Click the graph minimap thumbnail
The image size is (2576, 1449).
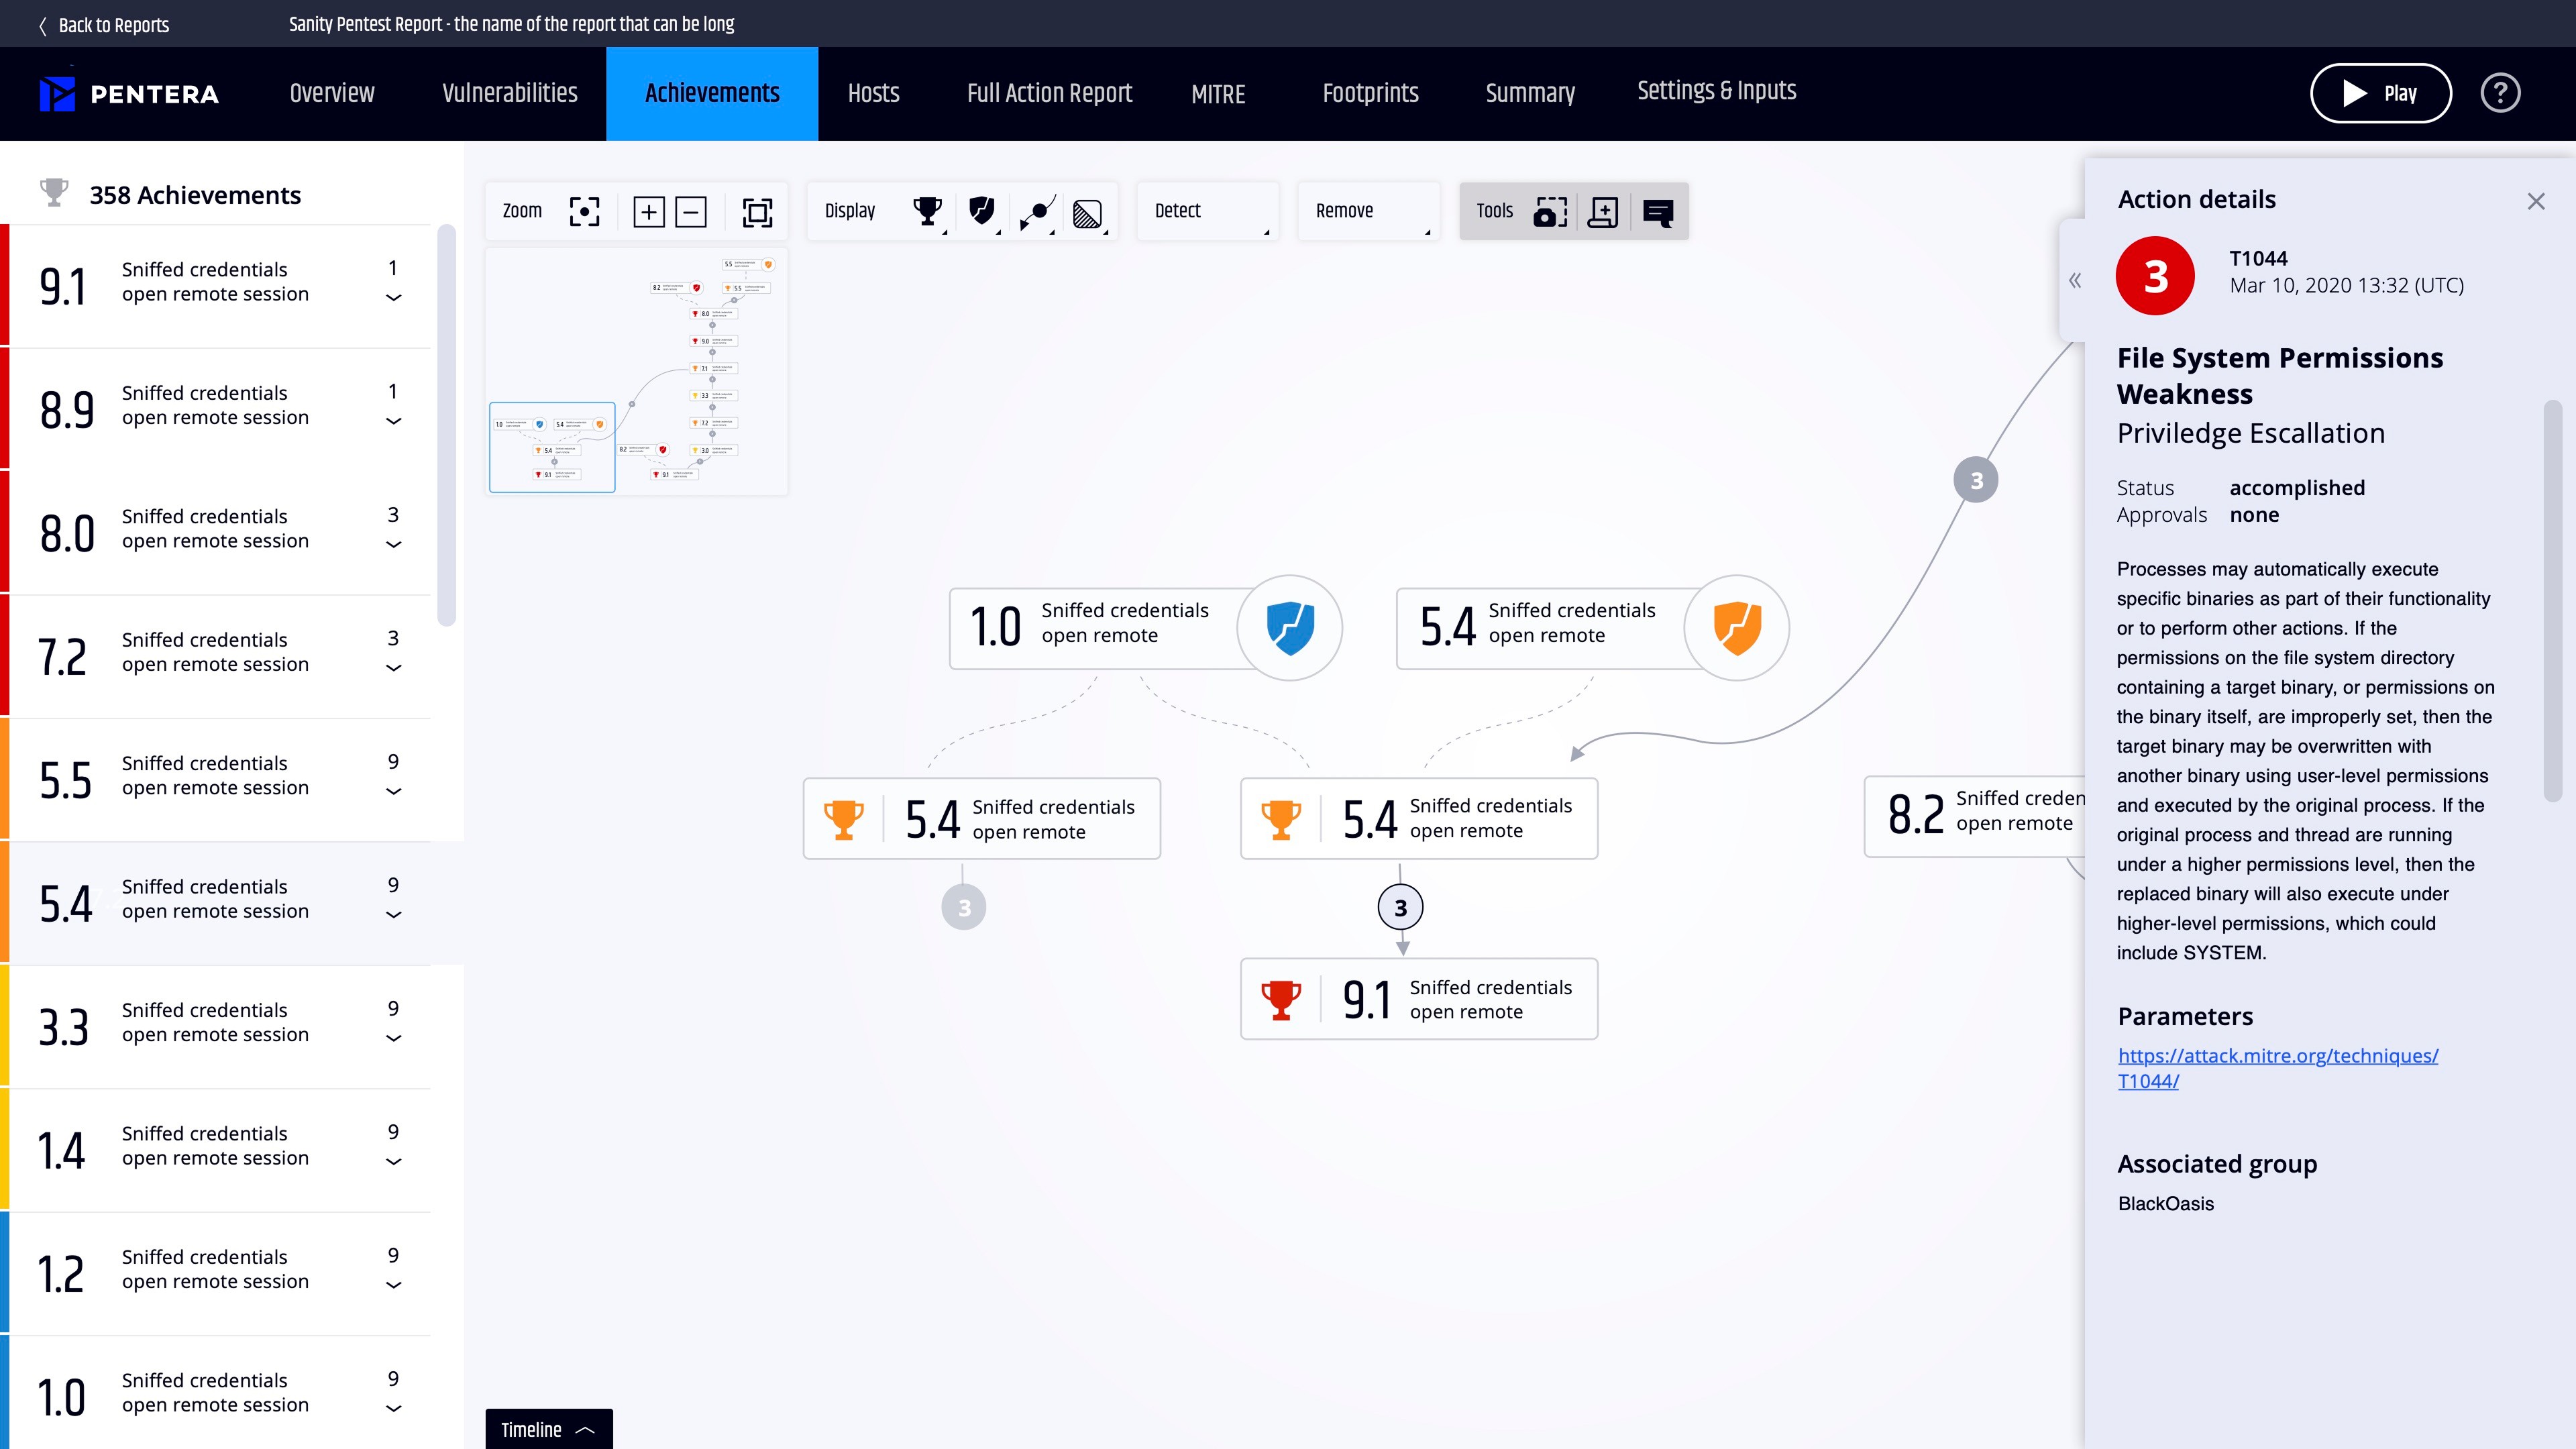pos(637,372)
